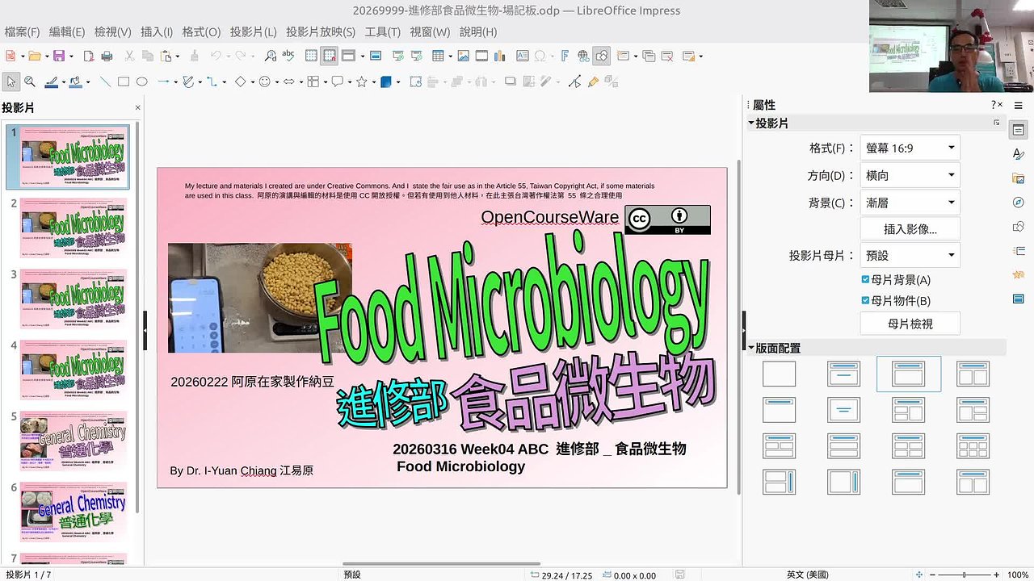Insert an image using toolbar icon
This screenshot has width=1034, height=581.
[x=463, y=56]
